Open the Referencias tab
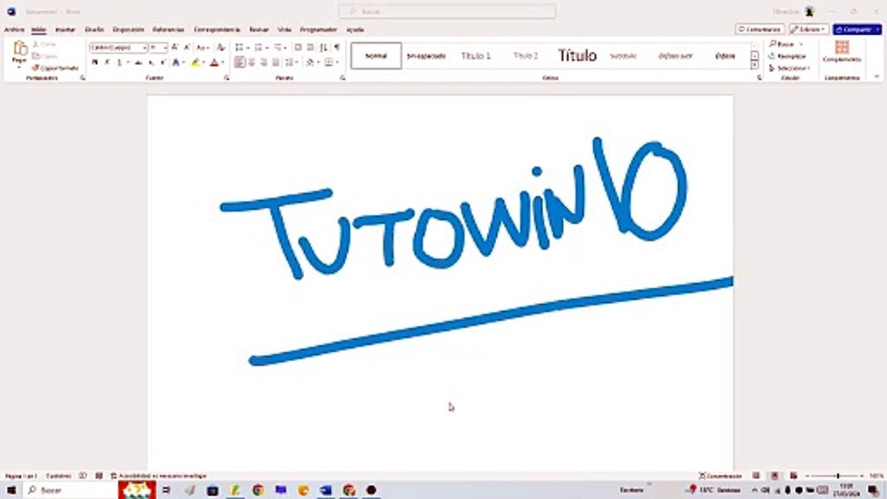The image size is (887, 499). pyautogui.click(x=168, y=30)
